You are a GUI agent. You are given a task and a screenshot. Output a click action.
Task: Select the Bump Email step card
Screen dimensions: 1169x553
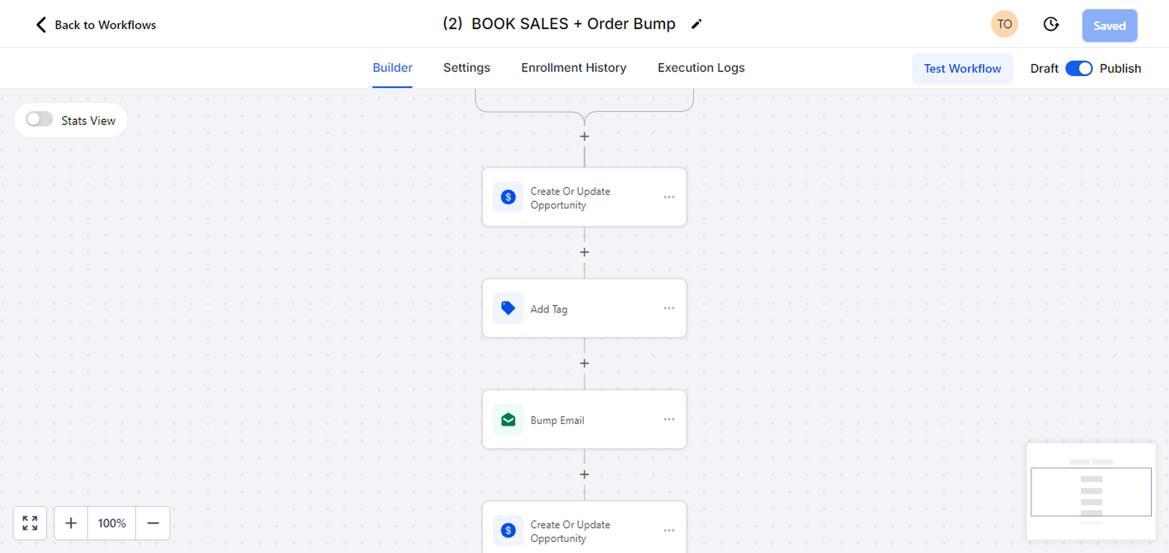[x=584, y=420]
